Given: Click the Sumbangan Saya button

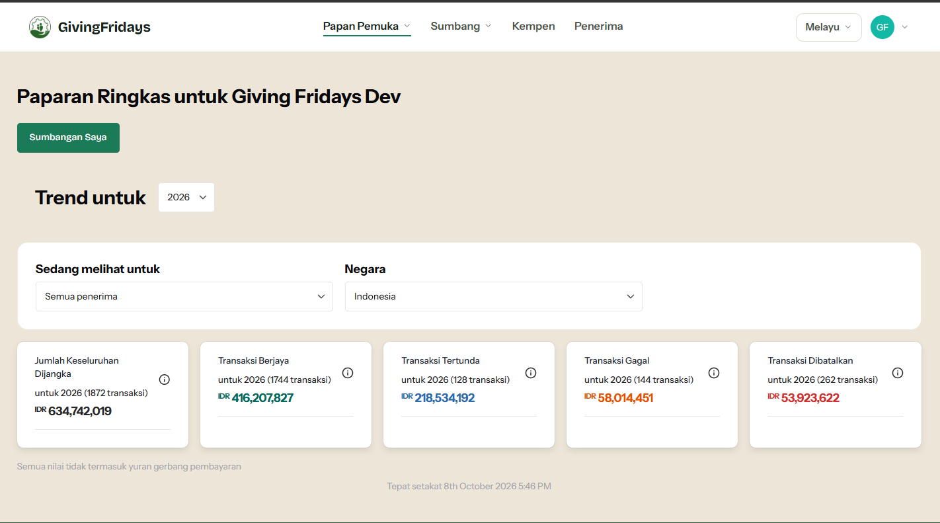Looking at the screenshot, I should 68,138.
